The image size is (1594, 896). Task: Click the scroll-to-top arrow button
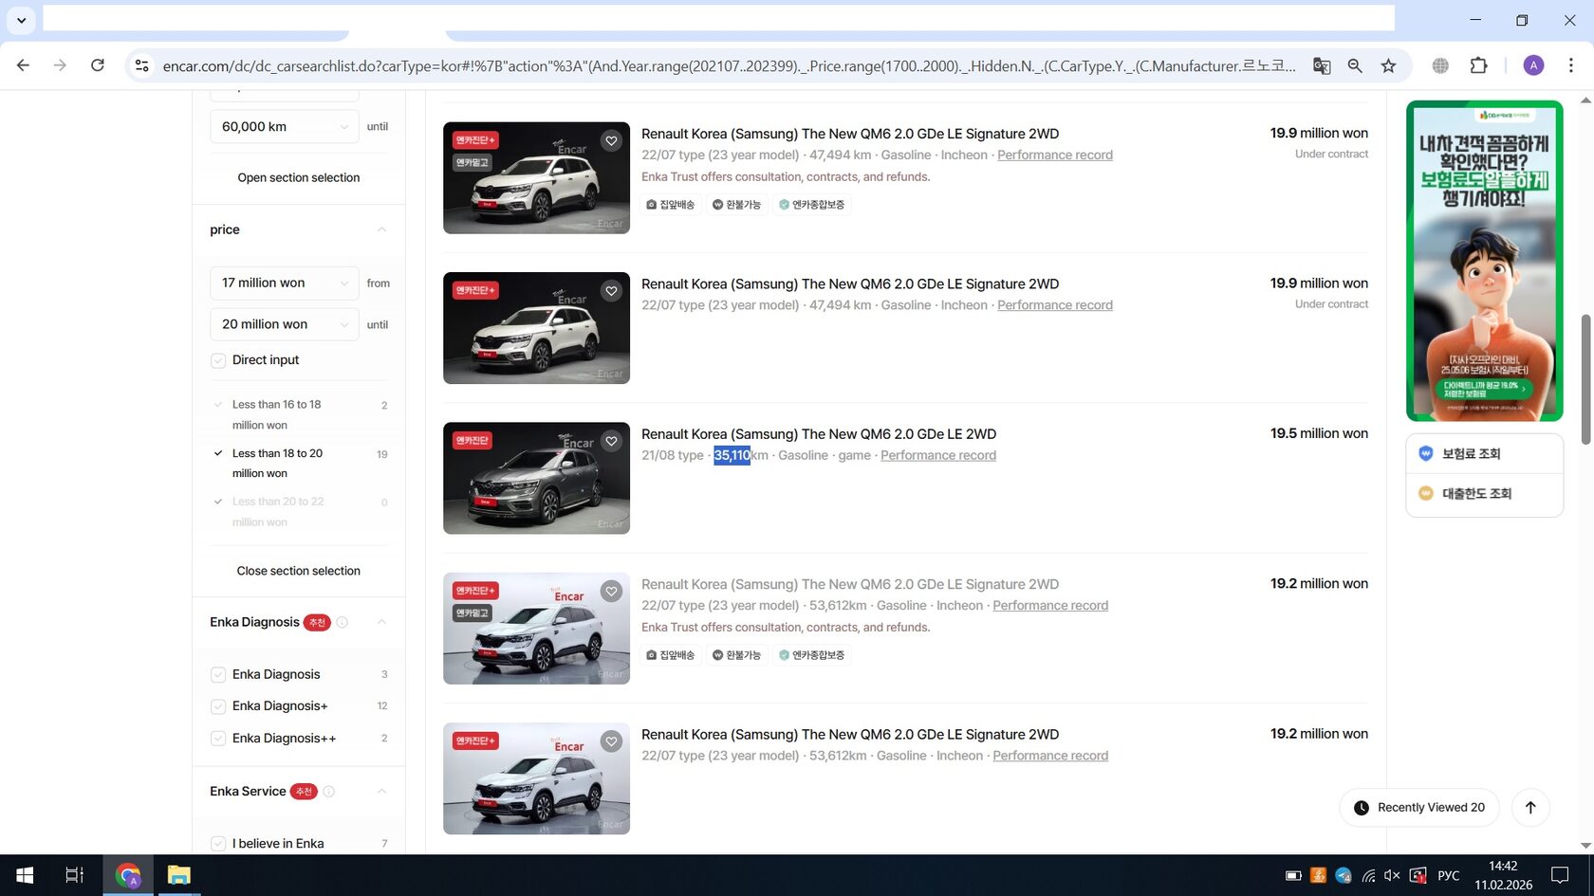tap(1529, 807)
